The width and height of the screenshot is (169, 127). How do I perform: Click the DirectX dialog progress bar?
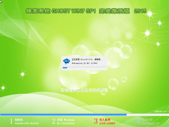tap(84, 68)
